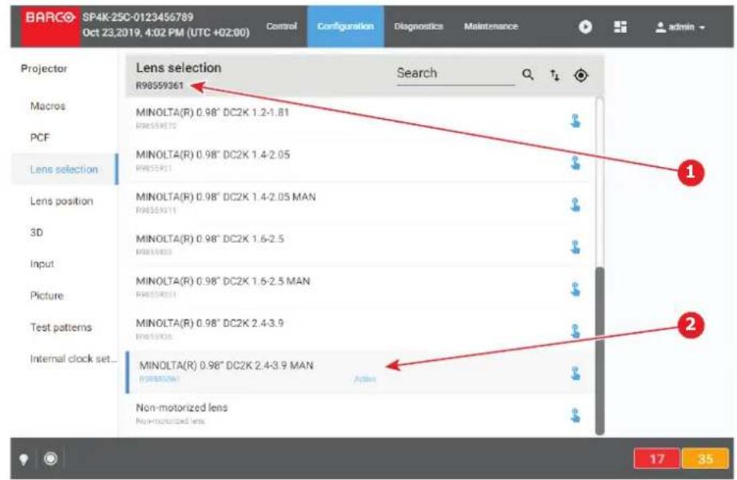Viewport: 737px width, 480px height.
Task: Activate icon for Non-motorized lens row
Action: tap(576, 415)
